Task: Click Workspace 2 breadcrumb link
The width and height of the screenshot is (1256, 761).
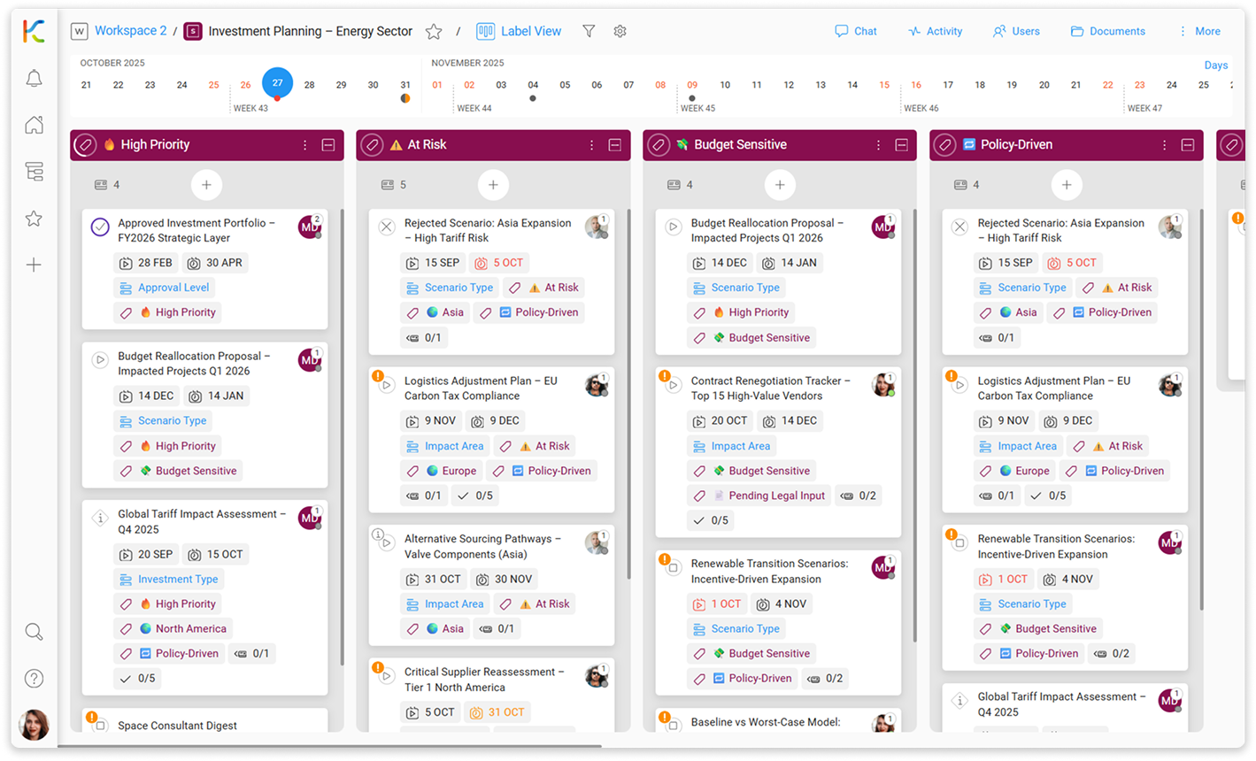Action: point(130,31)
